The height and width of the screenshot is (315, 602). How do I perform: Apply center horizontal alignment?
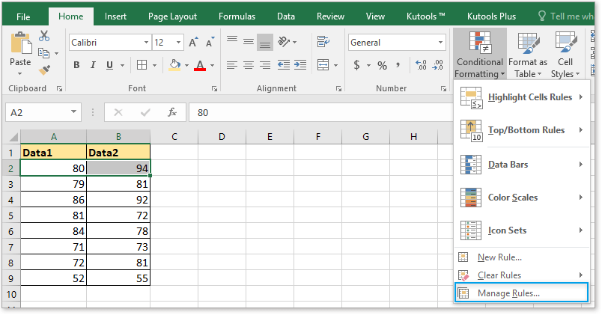(249, 65)
